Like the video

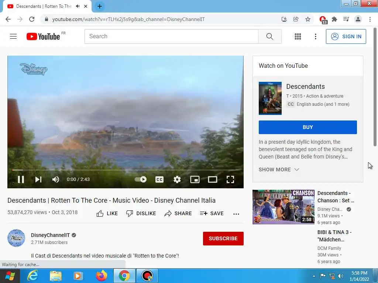click(x=107, y=213)
